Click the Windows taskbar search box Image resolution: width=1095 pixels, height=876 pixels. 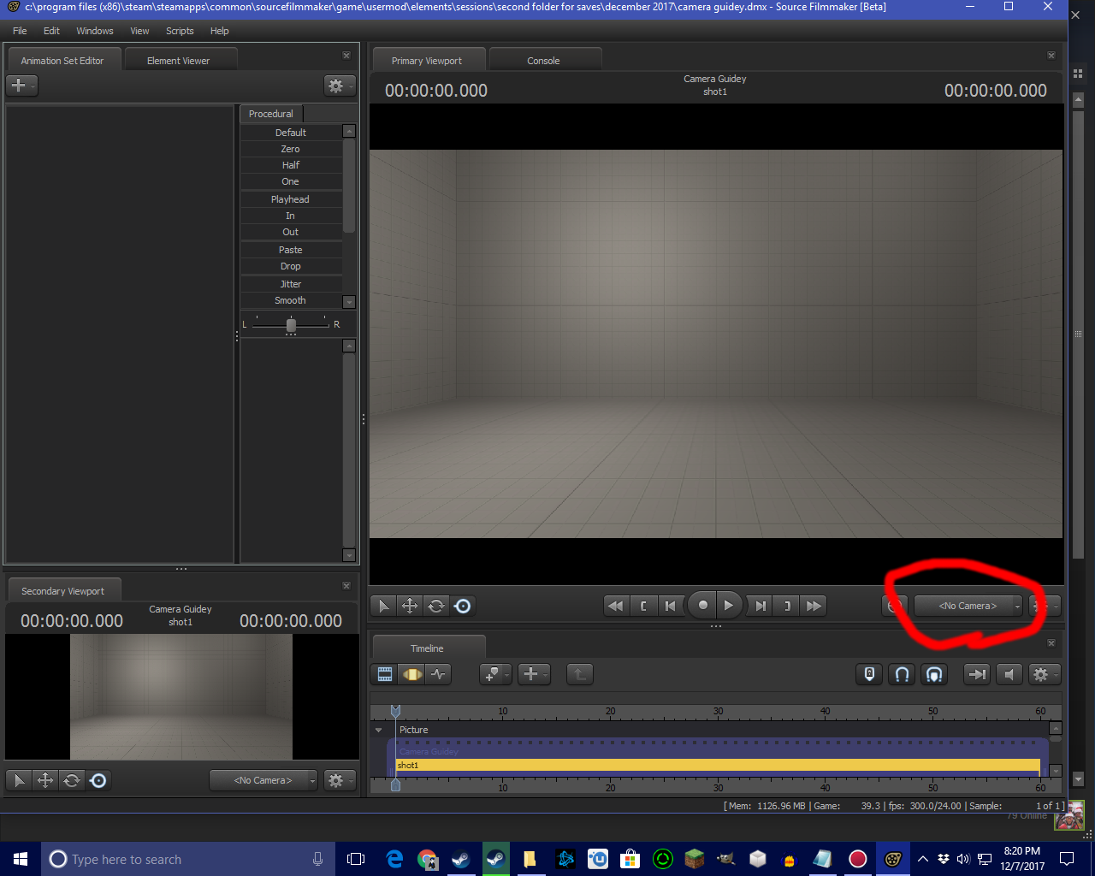[x=186, y=859]
